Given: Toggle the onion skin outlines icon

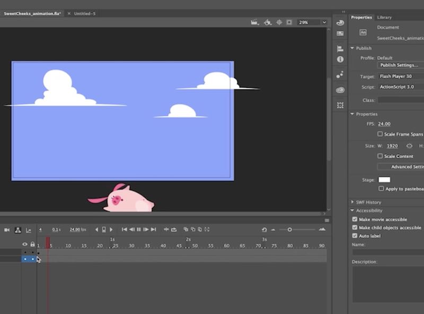Looking at the screenshot, I should 193,229.
